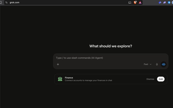173x108 pixels.
Task: Click the bookmark icon left of address bar
Action: click(x=1, y=3)
